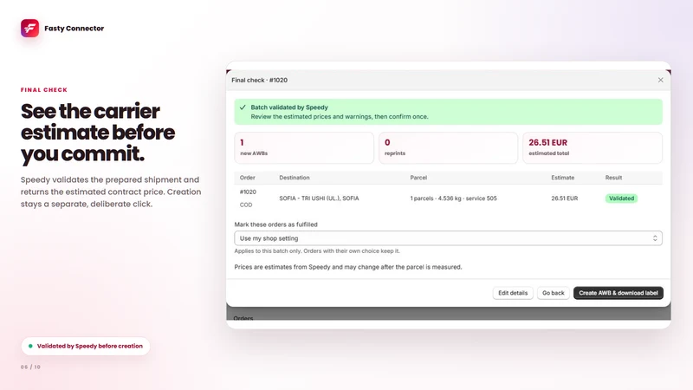The width and height of the screenshot is (693, 390).
Task: Click the Fasty Connector logo icon
Action: [x=29, y=29]
